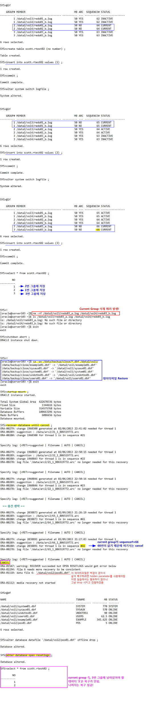Viewport: 165px width, 702px height.
Task: Click the 'TSNAME' column header
Action: [x=81, y=600]
